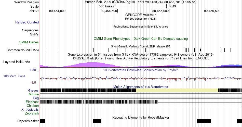Screen dimensions: 242x127
Task: Click the widest RepeatMasker element block
Action: tap(204, 121)
